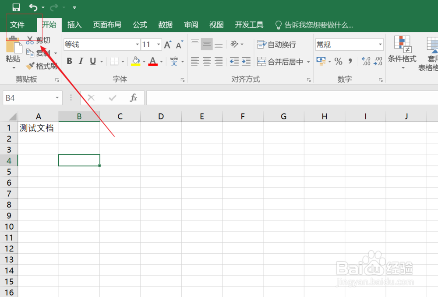This screenshot has width=438, height=297.
Task: Center text horizontally icon
Action: coord(207,61)
